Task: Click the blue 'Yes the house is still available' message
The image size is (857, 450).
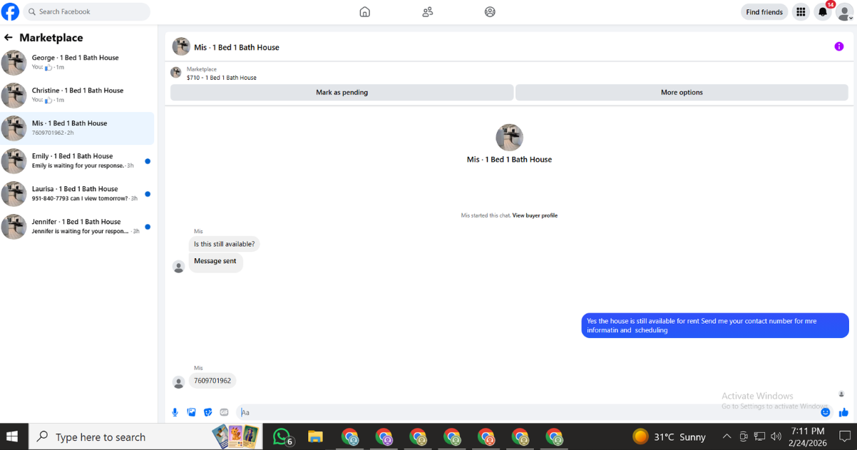Action: pyautogui.click(x=715, y=325)
